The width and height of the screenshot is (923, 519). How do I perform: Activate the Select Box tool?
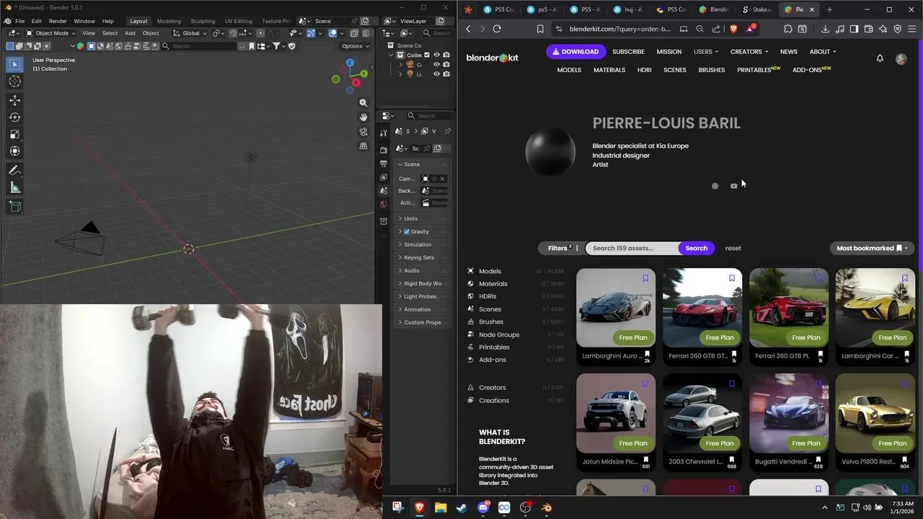14,65
